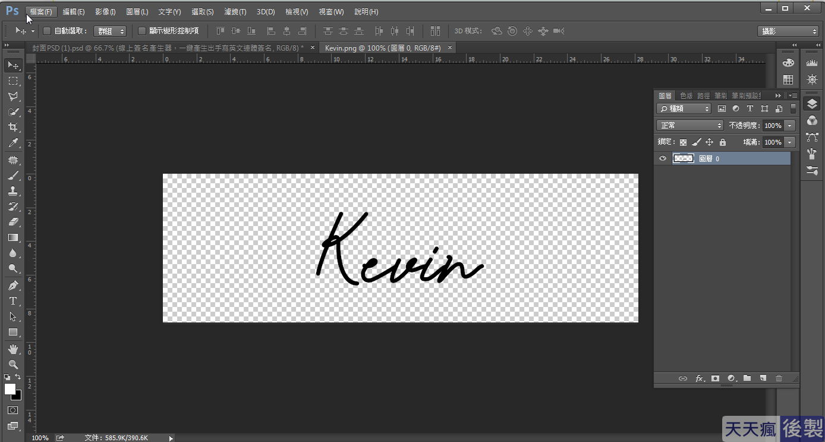Switch to the 色版 panel tab
This screenshot has width=825, height=442.
pyautogui.click(x=687, y=96)
